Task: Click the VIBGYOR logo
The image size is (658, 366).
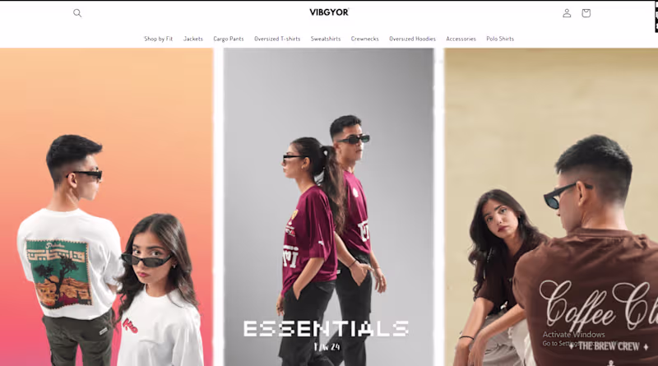Action: pyautogui.click(x=329, y=12)
